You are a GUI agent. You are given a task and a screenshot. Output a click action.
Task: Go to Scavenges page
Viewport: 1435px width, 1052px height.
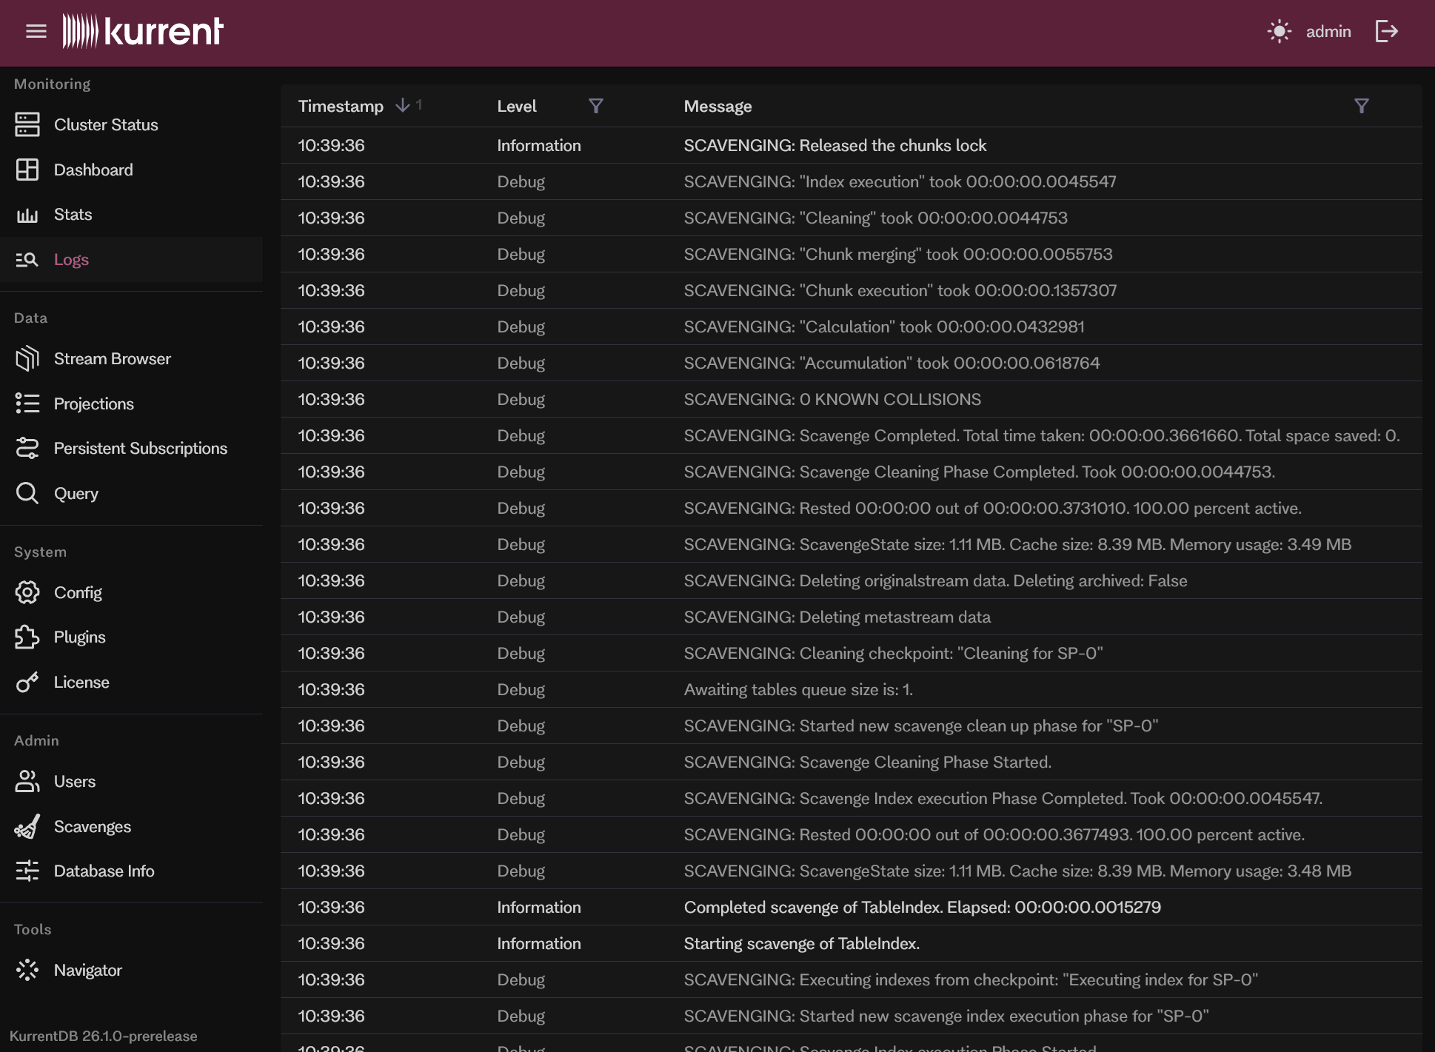click(93, 826)
